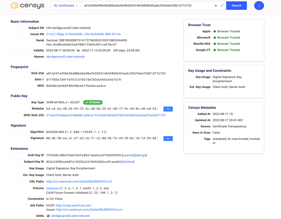The height and width of the screenshot is (219, 281).
Task: Click the Ext. Key Usage value in side panel
Action: [229, 87]
